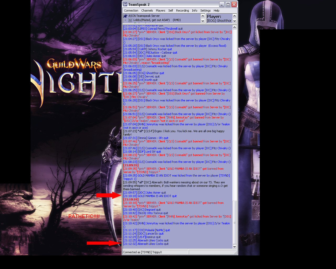
Task: Click the [5618] Otto Torivus quit line
Action: (x=146, y=213)
